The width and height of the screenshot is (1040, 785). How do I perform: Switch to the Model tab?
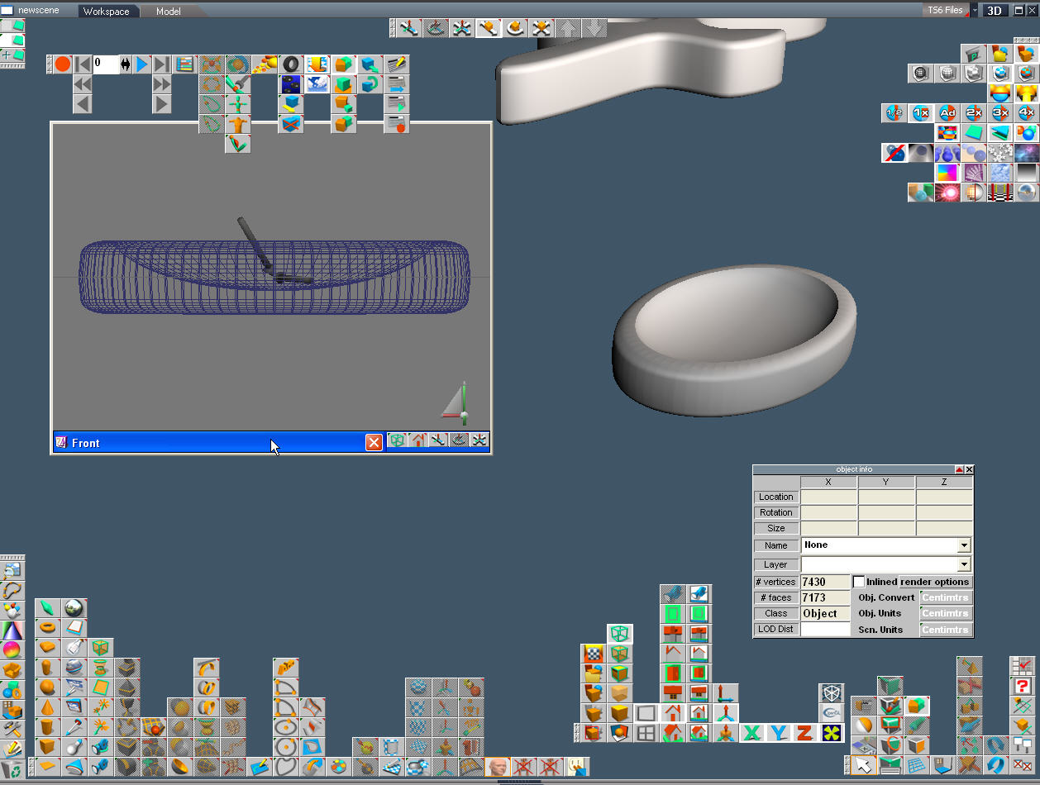169,12
